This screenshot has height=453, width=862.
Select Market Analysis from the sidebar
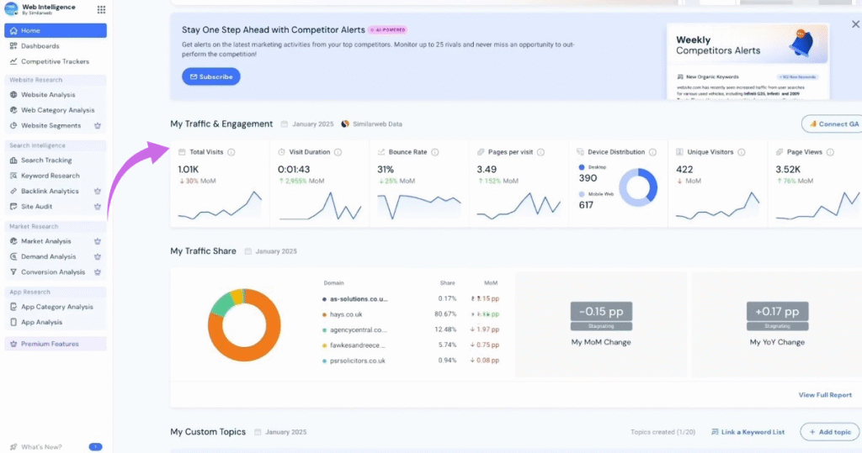pos(46,241)
